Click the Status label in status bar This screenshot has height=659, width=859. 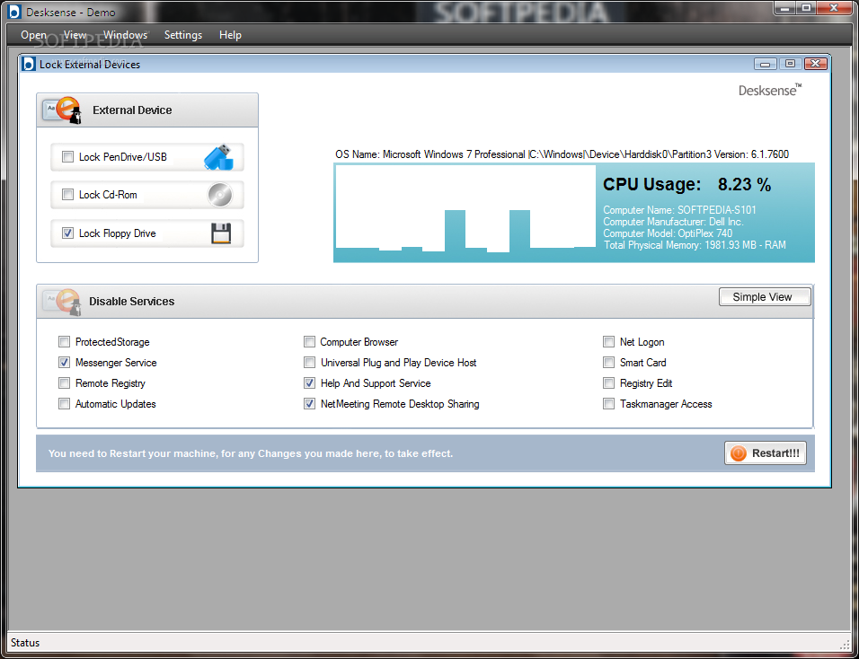(25, 643)
